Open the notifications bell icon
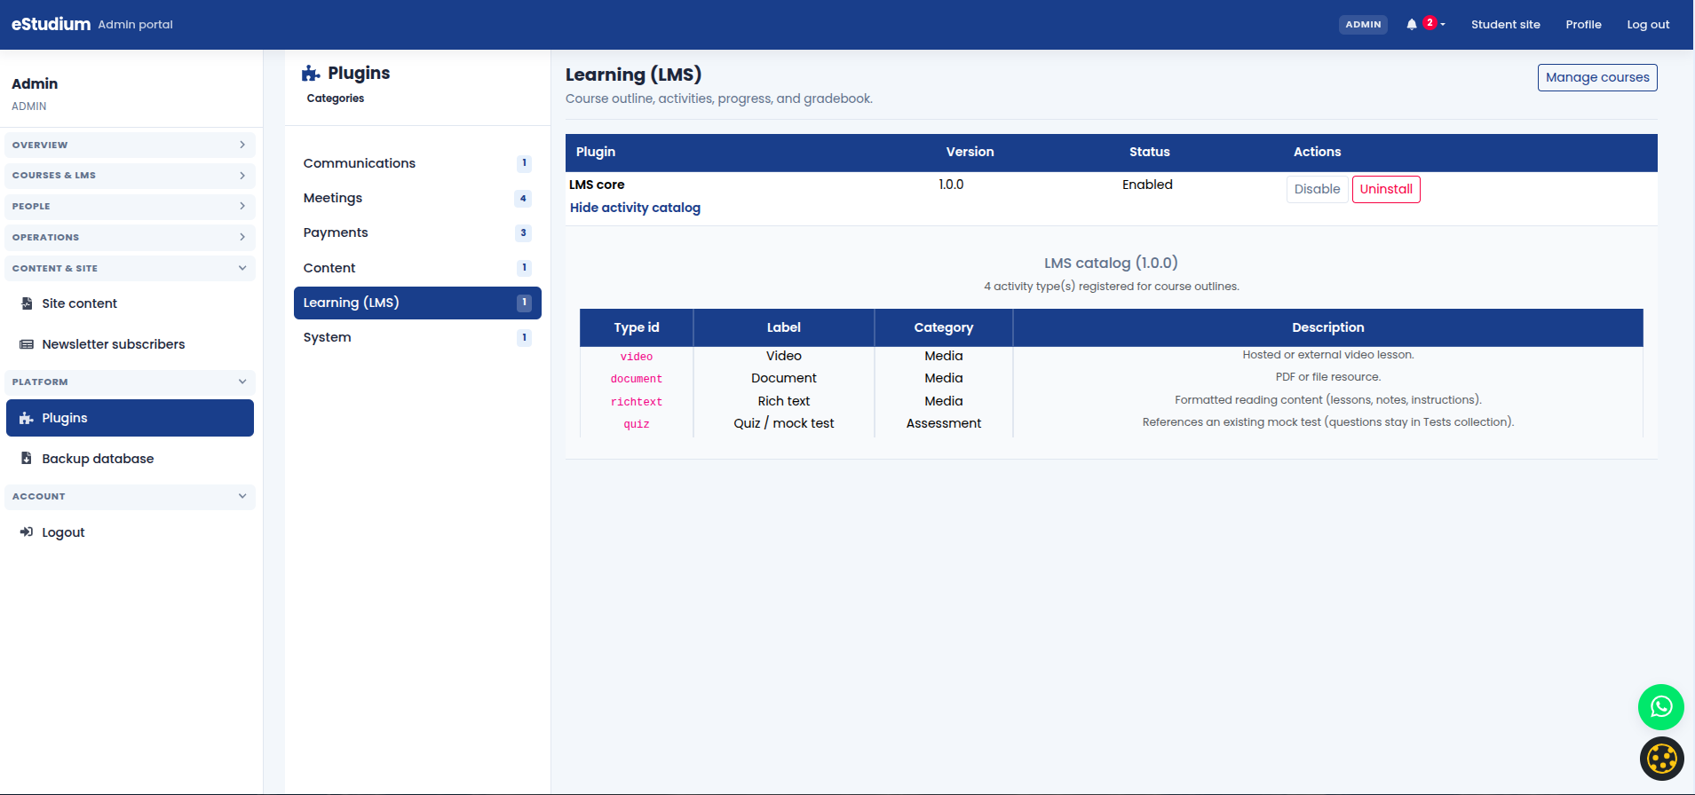 point(1412,25)
